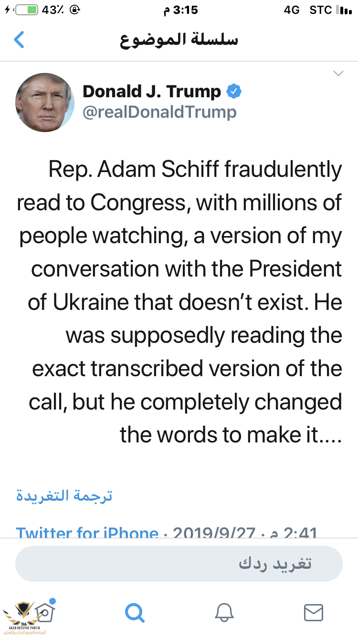Tap the سلسلة الموضوع header title
Image resolution: width=358 pixels, height=636 pixels.
click(x=179, y=40)
